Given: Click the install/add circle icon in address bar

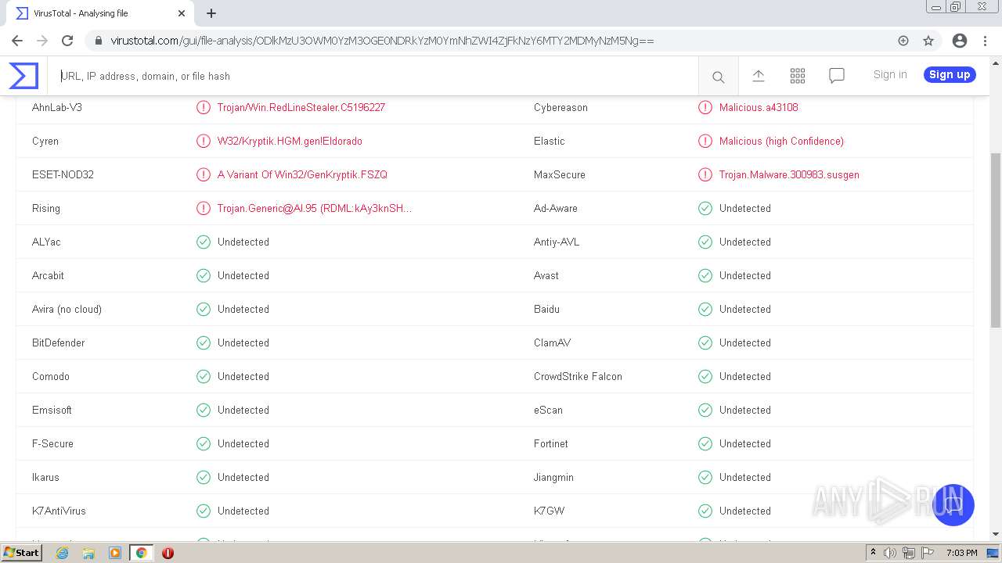Looking at the screenshot, I should coord(903,41).
